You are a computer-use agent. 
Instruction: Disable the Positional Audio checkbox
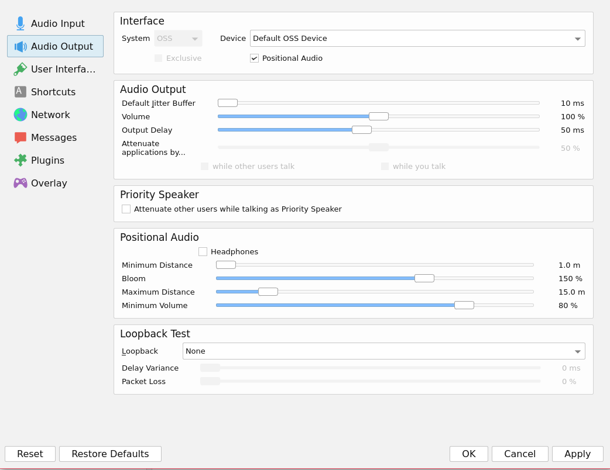pyautogui.click(x=254, y=58)
